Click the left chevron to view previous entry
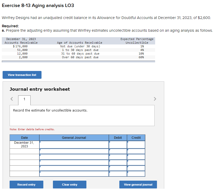 pos(11,99)
